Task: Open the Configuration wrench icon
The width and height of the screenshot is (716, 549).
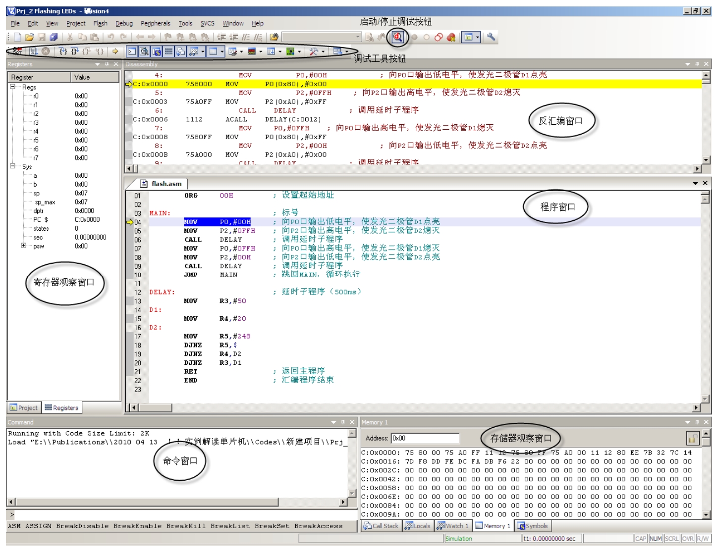Action: click(x=491, y=37)
